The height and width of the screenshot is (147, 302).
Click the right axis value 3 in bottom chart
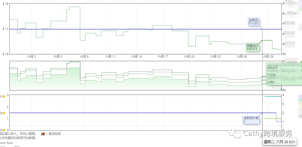click(x=283, y=104)
